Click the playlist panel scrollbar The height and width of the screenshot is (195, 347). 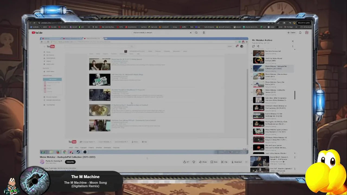(295, 95)
